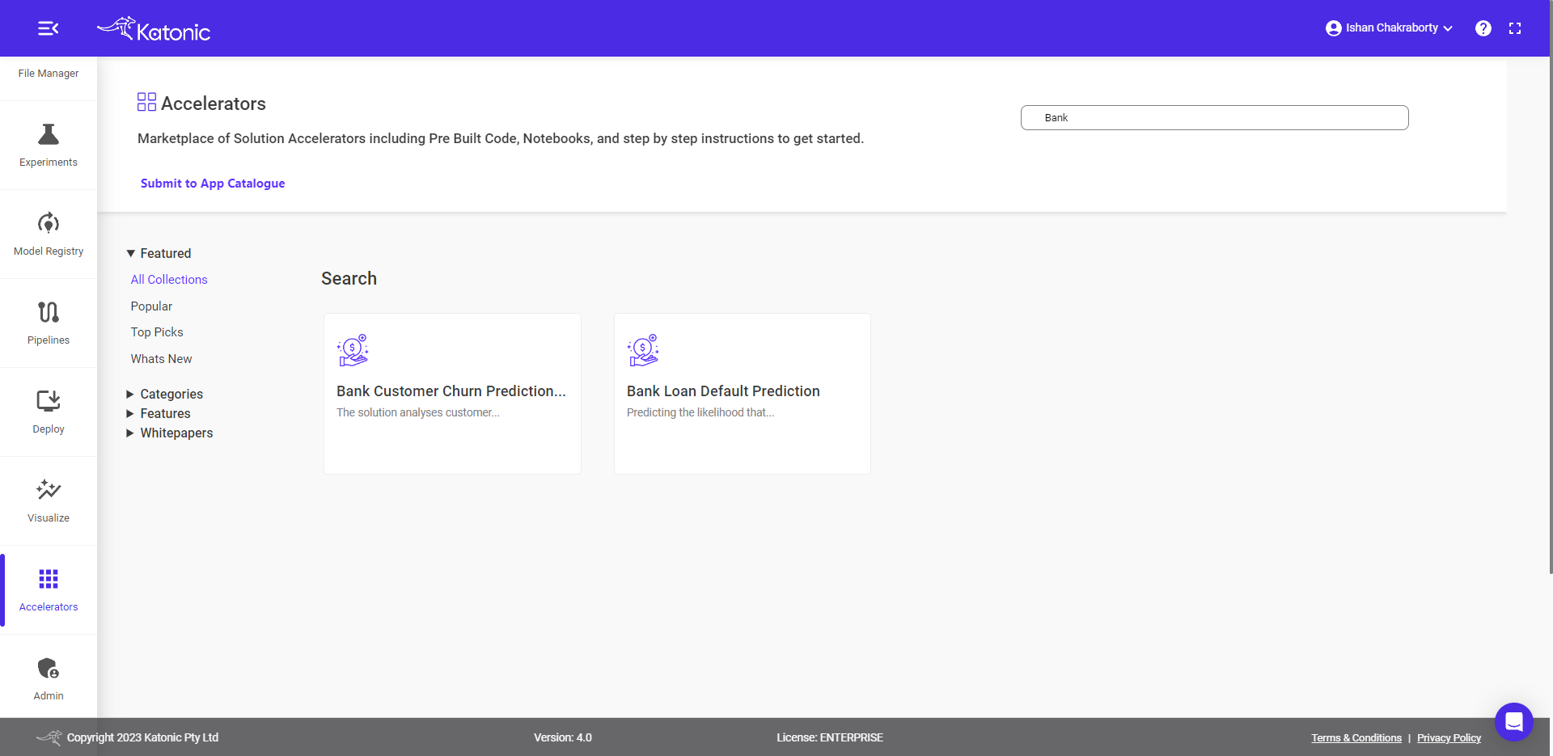
Task: Click the 'Version: 4.0' footer text
Action: point(563,737)
